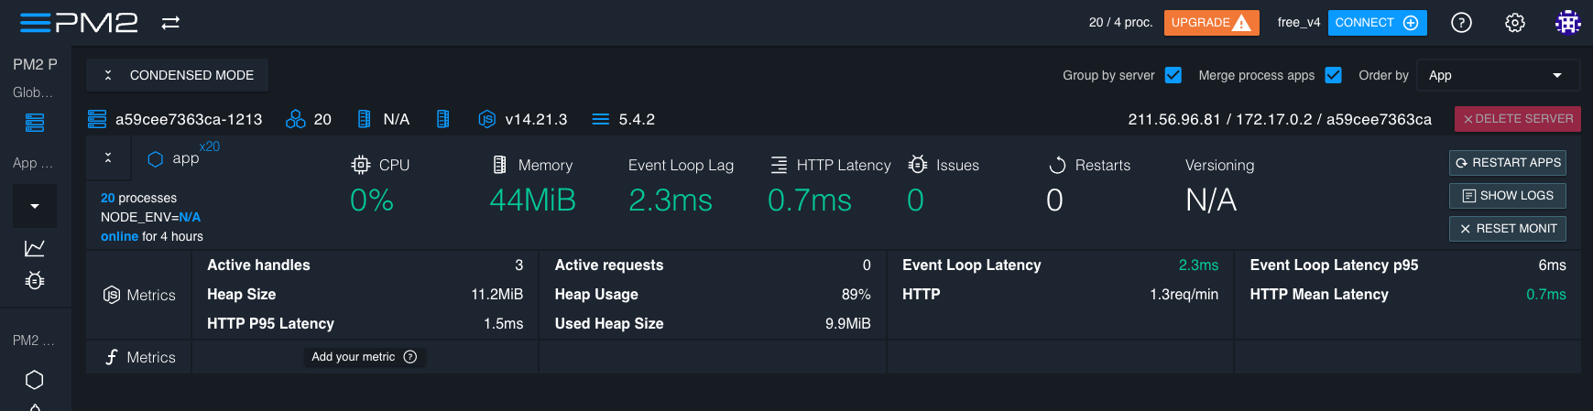Open the sidebar chart monitoring icon
1593x411 pixels.
click(35, 248)
